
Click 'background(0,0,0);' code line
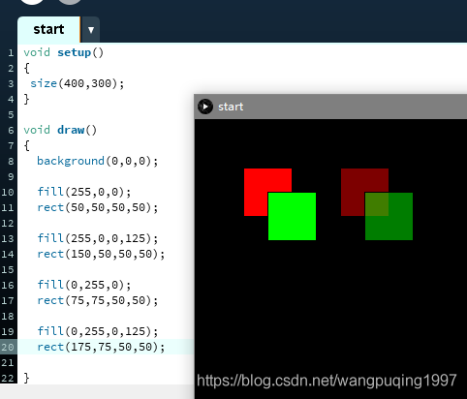tap(98, 161)
